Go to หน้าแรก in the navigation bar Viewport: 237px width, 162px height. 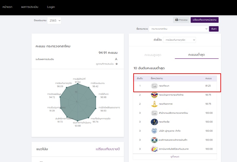(7, 7)
